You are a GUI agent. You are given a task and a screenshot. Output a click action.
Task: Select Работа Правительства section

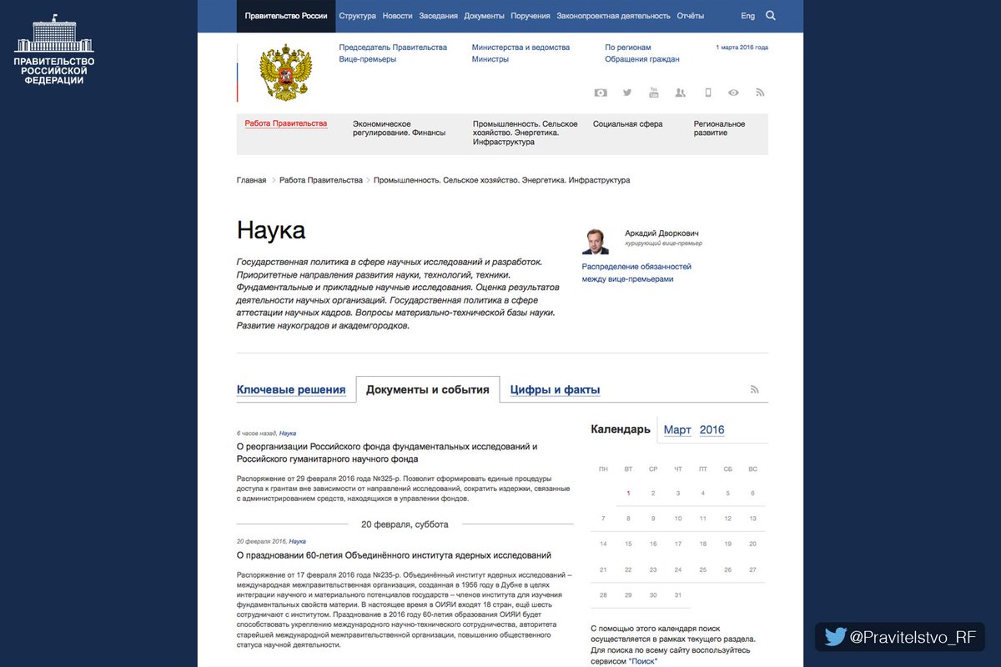[286, 123]
